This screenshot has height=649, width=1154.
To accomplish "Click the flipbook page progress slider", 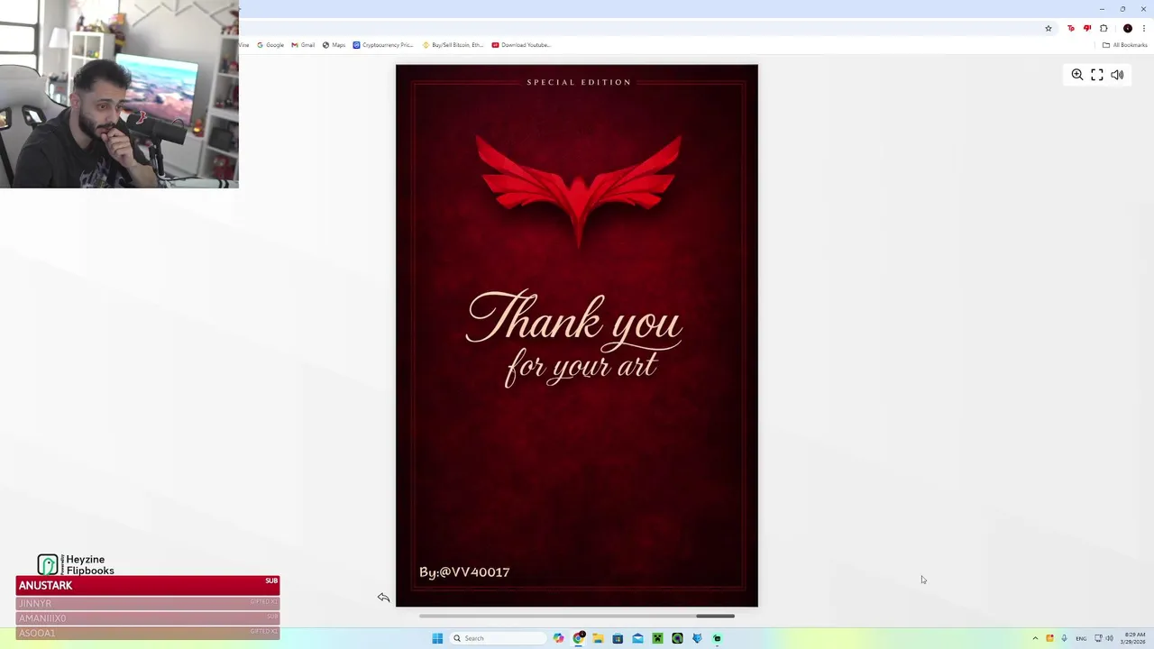I will point(577,617).
